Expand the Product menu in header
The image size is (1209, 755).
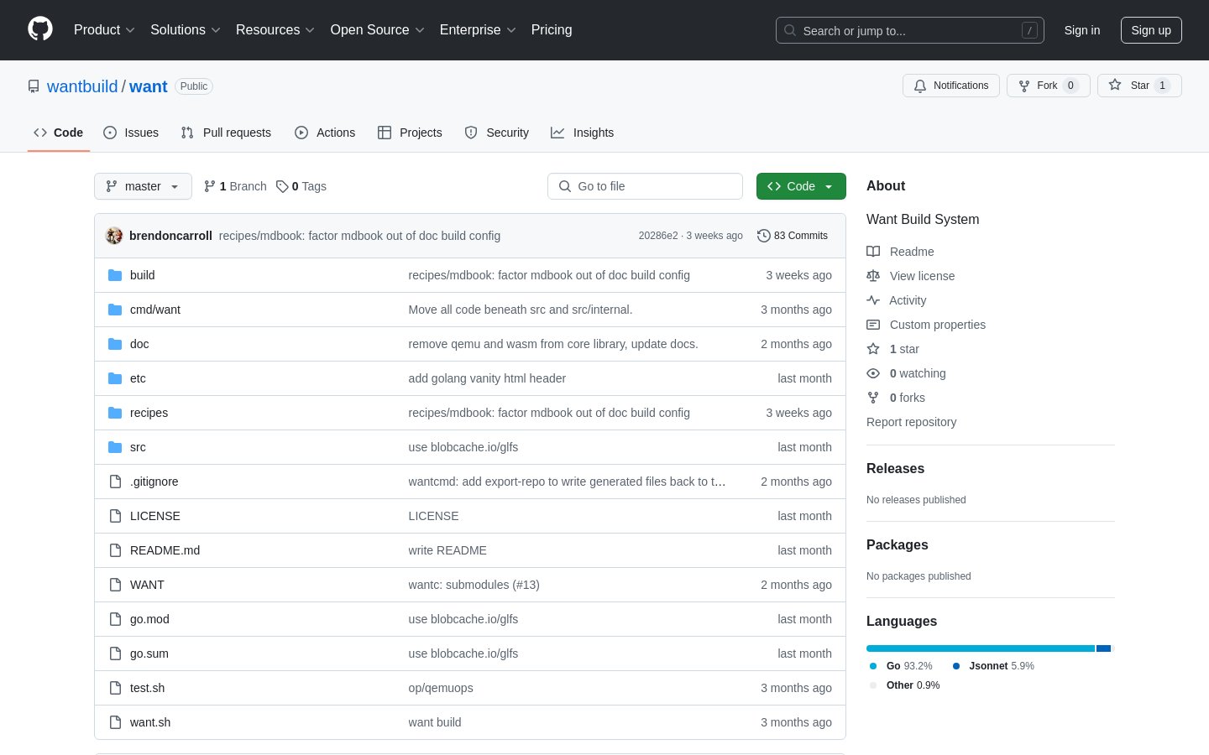point(104,30)
